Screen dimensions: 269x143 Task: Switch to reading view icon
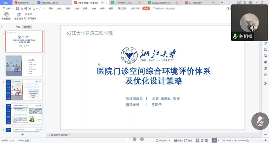point(207,140)
